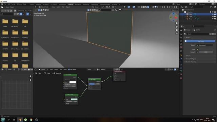This screenshot has height=122, width=217.
Task: Click the viewport pan hand gizmo
Action: coord(177,27)
